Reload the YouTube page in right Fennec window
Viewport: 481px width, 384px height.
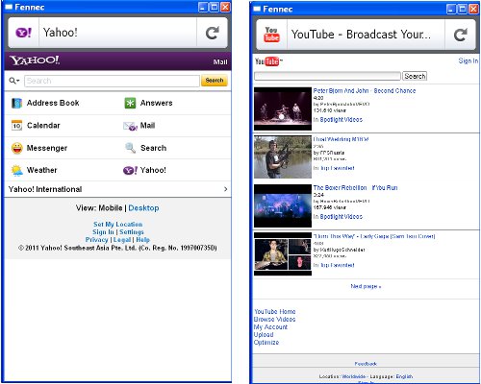461,35
